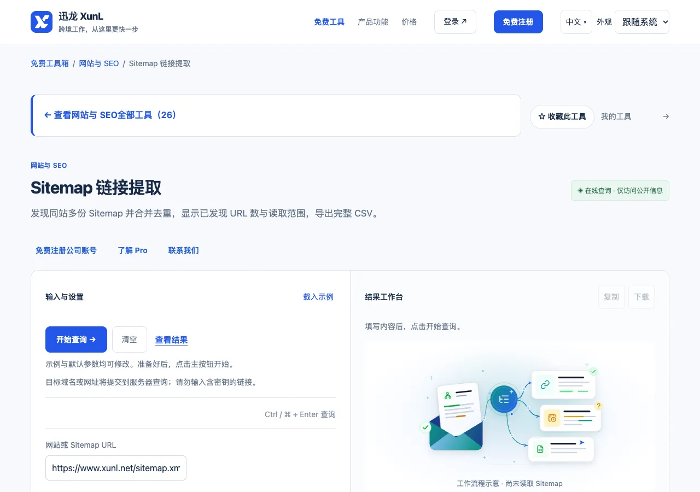The image size is (700, 492).
Task: Click the small 网站与 SEO category label above title
Action: (x=49, y=166)
